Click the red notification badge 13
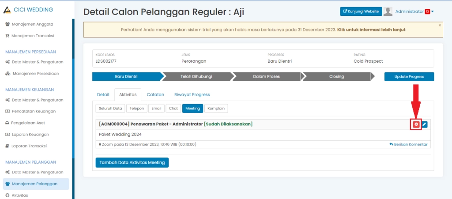 (427, 11)
